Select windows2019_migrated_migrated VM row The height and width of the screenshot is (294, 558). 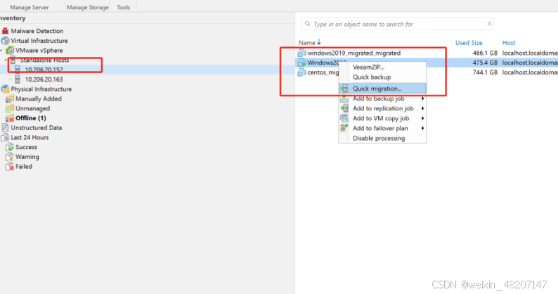coord(427,53)
